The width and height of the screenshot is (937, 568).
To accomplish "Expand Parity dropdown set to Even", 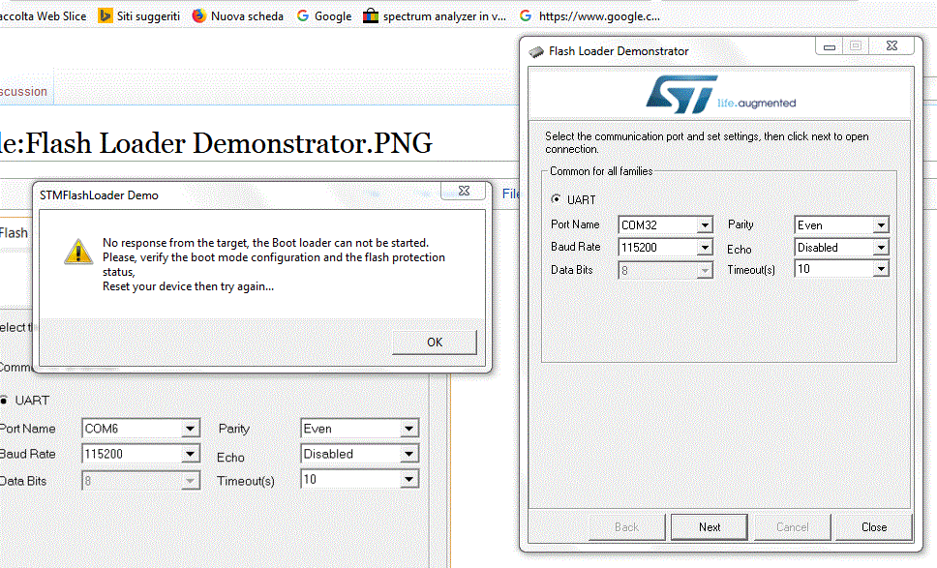I will [880, 225].
